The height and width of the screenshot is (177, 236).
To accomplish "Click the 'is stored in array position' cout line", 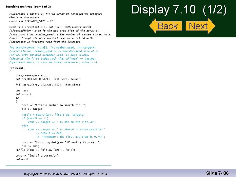I will (x=67, y=129).
